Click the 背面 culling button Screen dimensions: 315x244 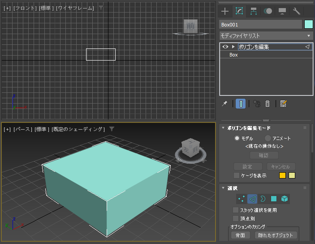[x=241, y=235]
